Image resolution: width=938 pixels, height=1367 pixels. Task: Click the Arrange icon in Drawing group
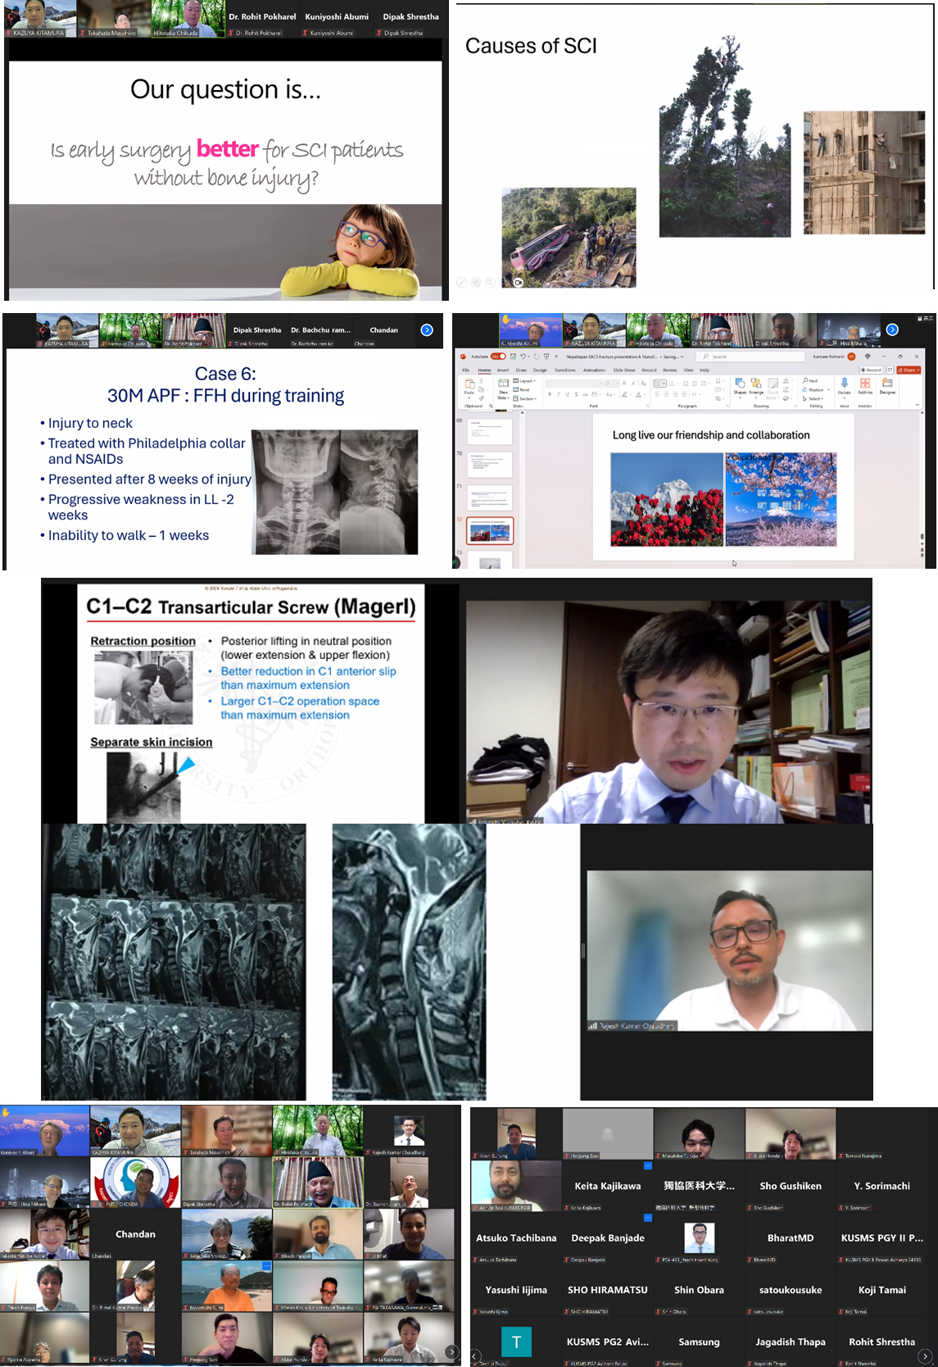pyautogui.click(x=756, y=385)
